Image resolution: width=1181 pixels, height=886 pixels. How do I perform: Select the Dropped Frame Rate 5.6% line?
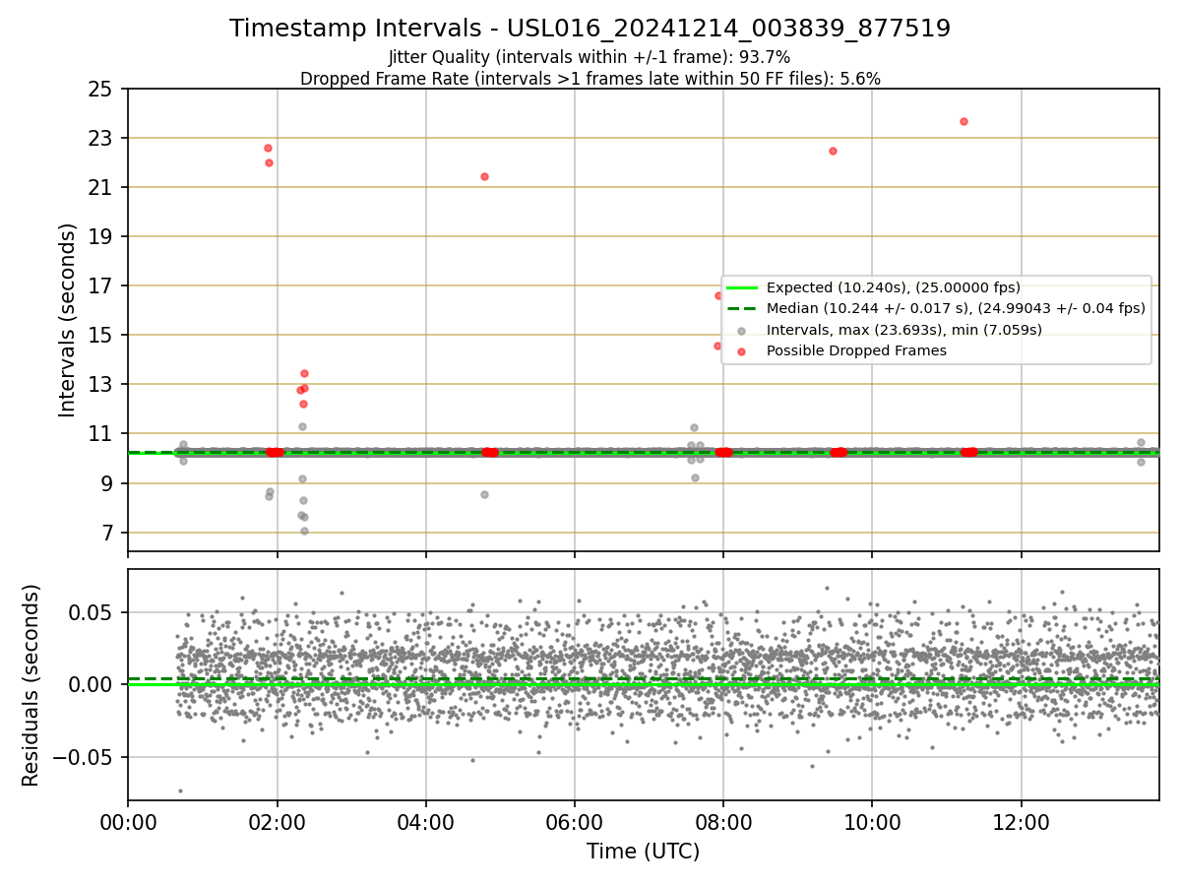tap(590, 79)
